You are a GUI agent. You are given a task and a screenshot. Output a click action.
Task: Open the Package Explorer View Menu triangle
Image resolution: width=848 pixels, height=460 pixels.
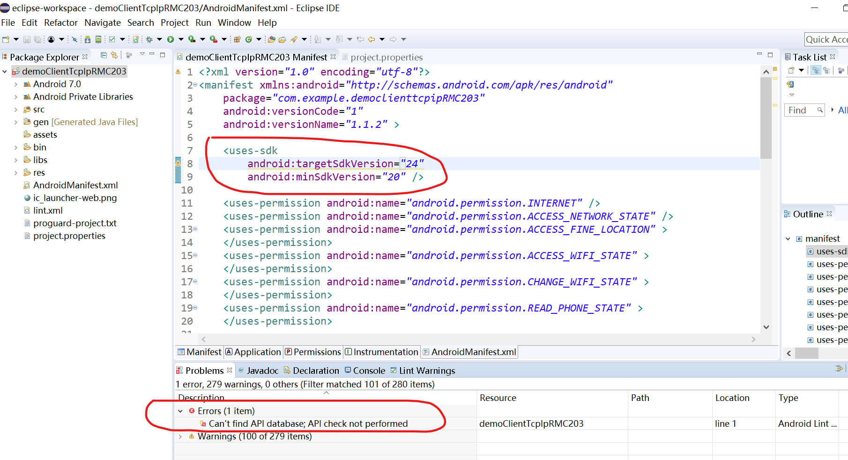(142, 54)
